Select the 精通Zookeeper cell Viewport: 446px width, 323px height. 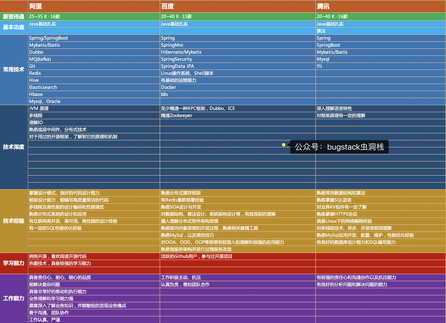(x=238, y=116)
